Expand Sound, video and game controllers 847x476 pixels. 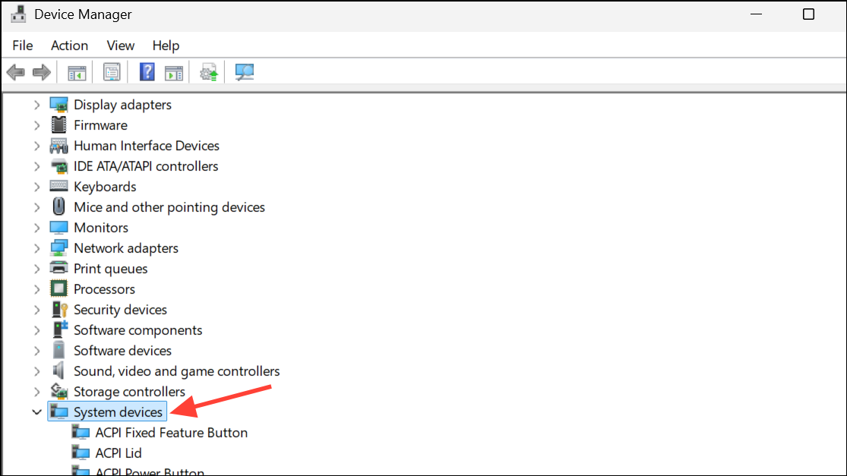tap(36, 371)
